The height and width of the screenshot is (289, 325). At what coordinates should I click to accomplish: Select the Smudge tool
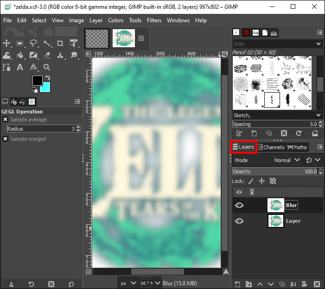coord(74,55)
